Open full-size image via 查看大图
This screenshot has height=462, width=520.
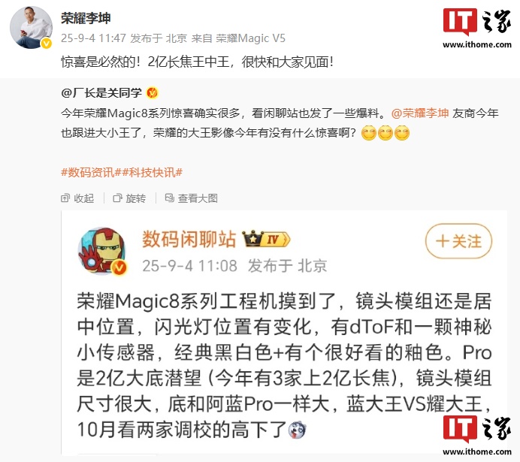pyautogui.click(x=192, y=198)
